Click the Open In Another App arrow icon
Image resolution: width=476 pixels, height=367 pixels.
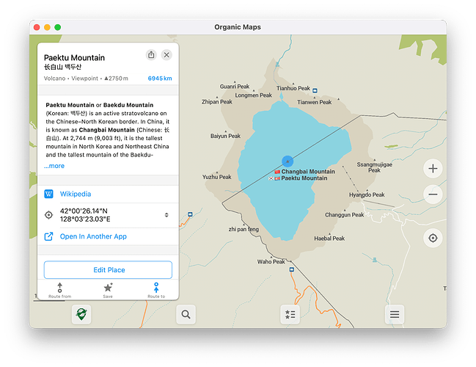coord(48,236)
